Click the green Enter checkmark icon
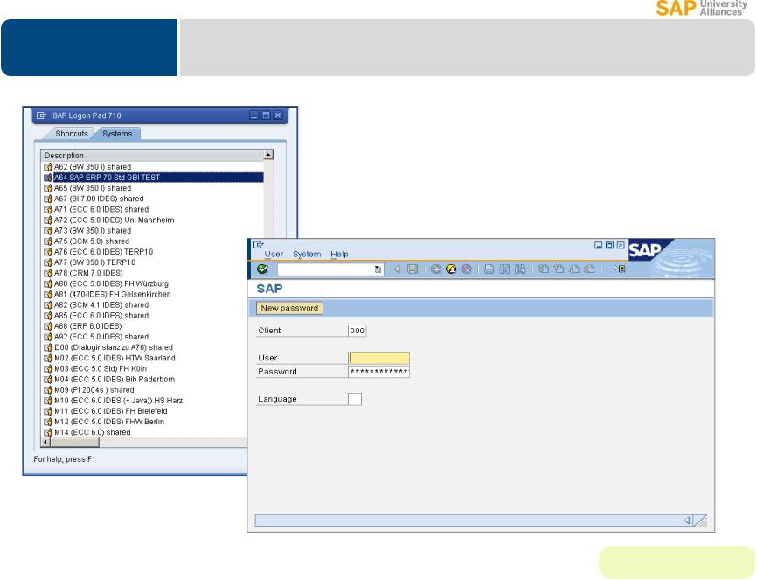 click(262, 269)
